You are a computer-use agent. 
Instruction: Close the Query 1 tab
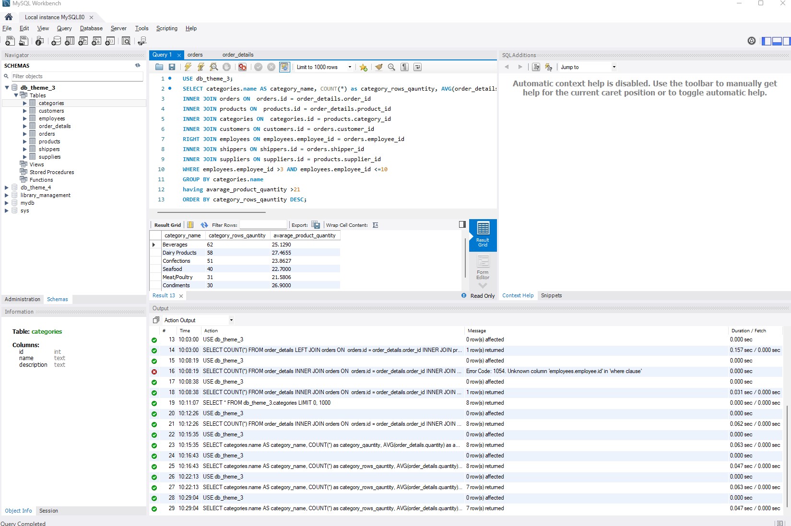click(179, 55)
